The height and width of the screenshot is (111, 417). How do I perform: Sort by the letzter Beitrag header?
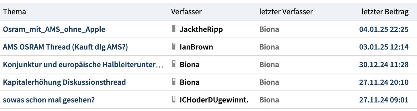pyautogui.click(x=385, y=12)
